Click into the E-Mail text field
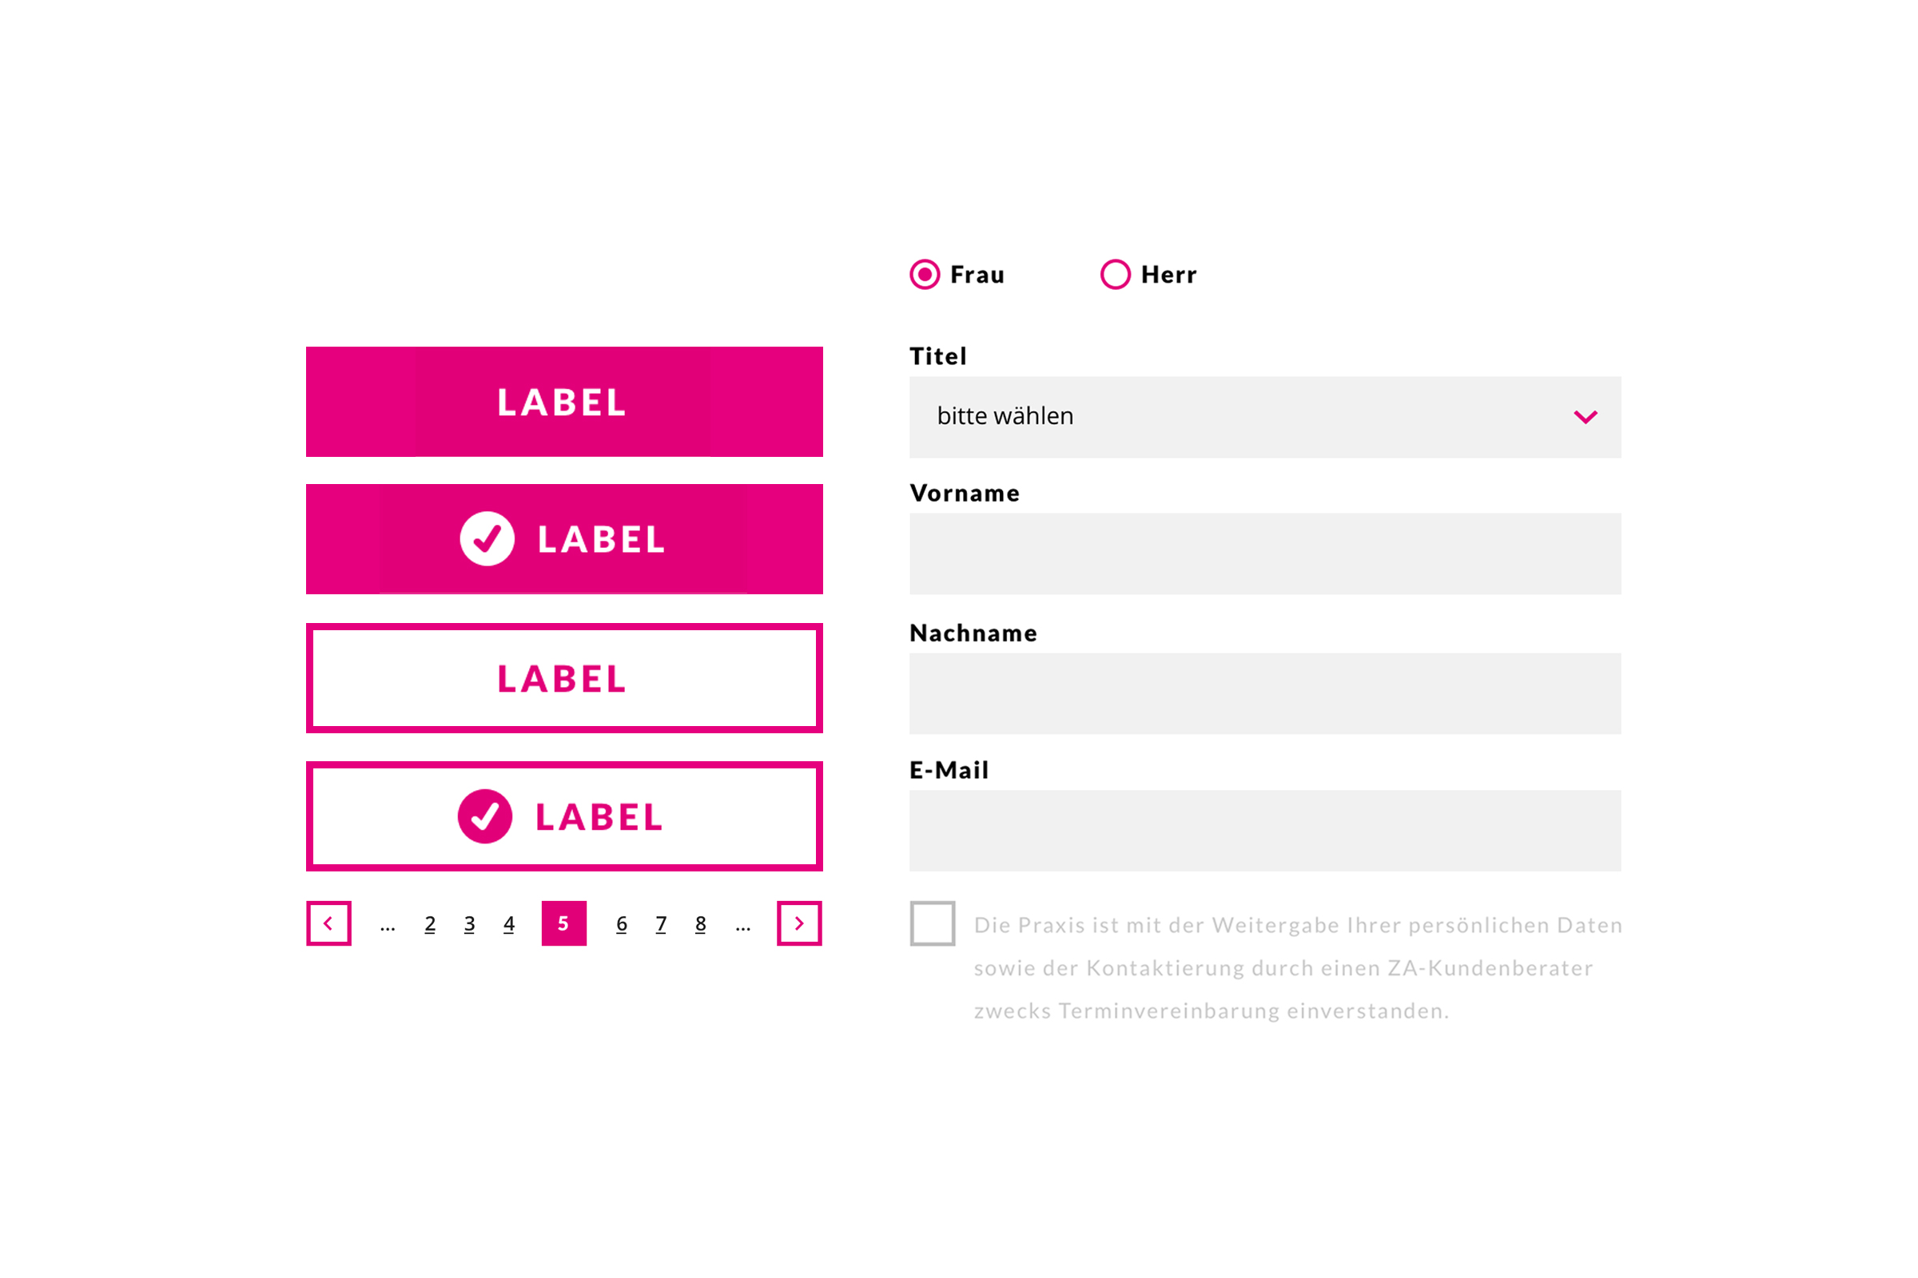 coord(1265,831)
